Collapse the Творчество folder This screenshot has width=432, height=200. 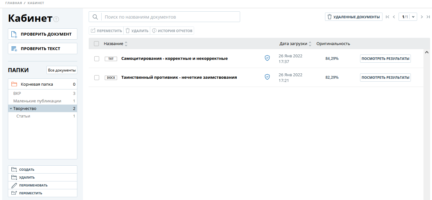[x=11, y=109]
